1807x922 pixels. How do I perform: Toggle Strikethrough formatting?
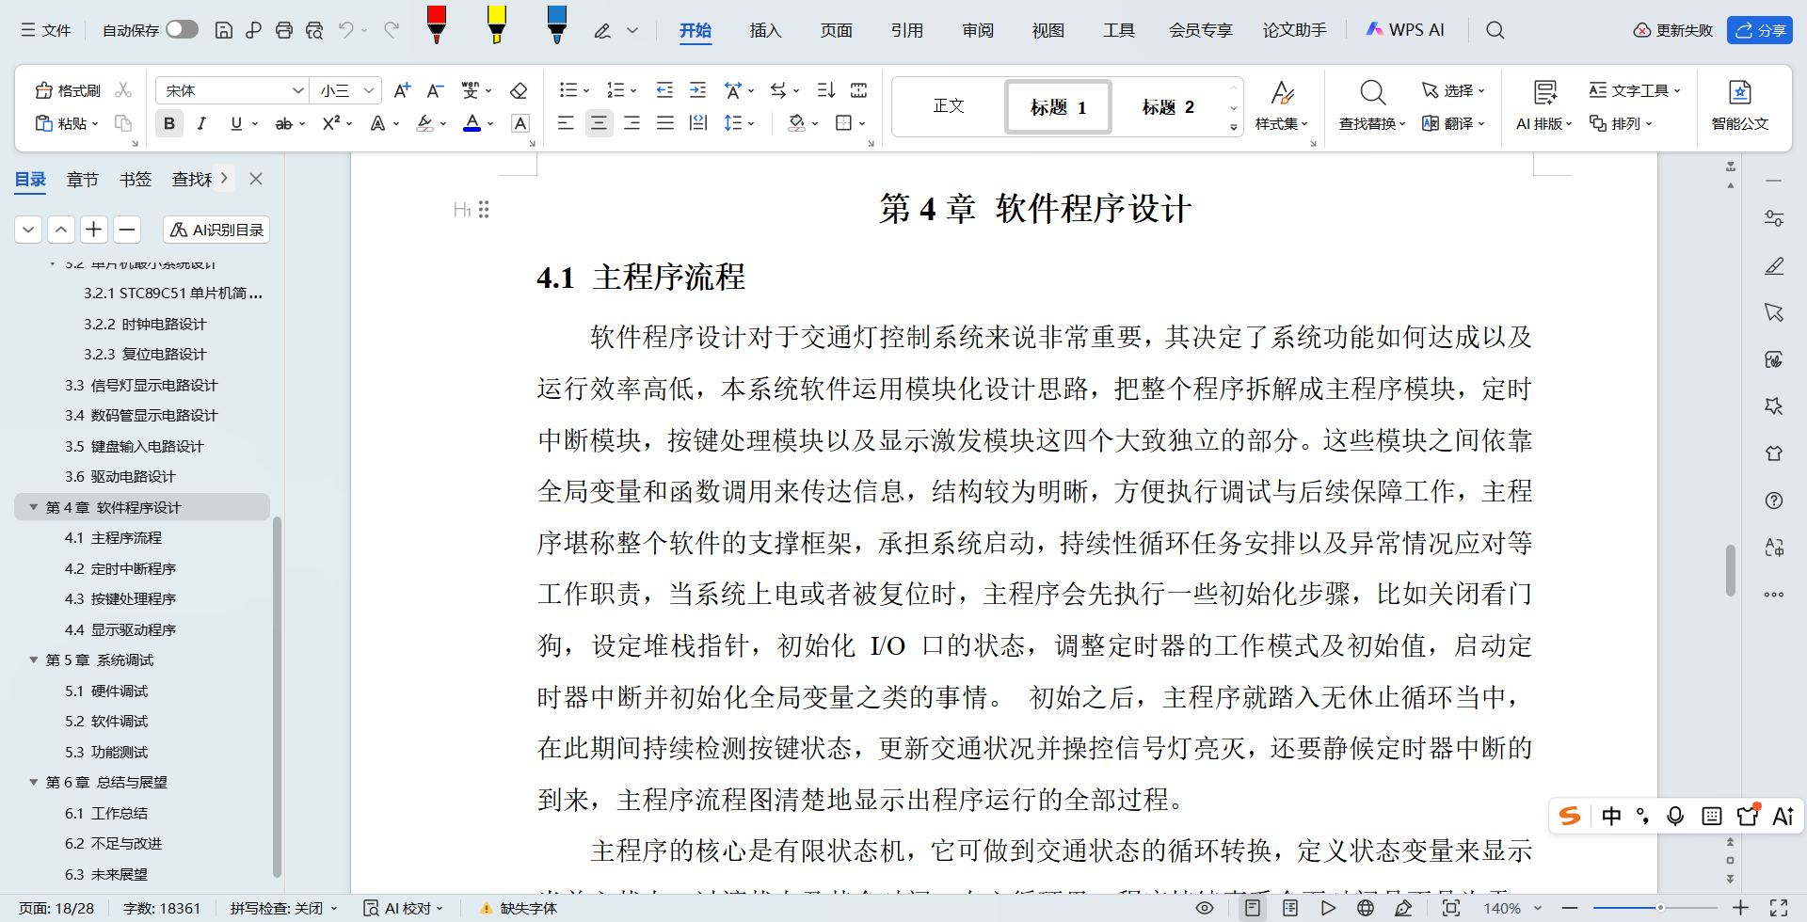point(283,123)
